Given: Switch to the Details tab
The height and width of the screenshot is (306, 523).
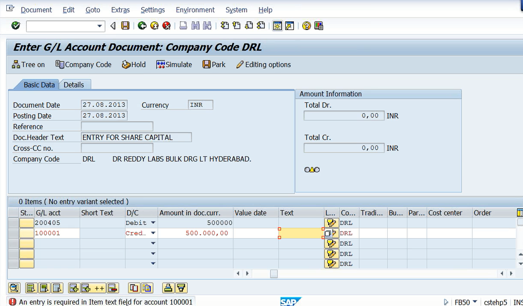Looking at the screenshot, I should (74, 85).
